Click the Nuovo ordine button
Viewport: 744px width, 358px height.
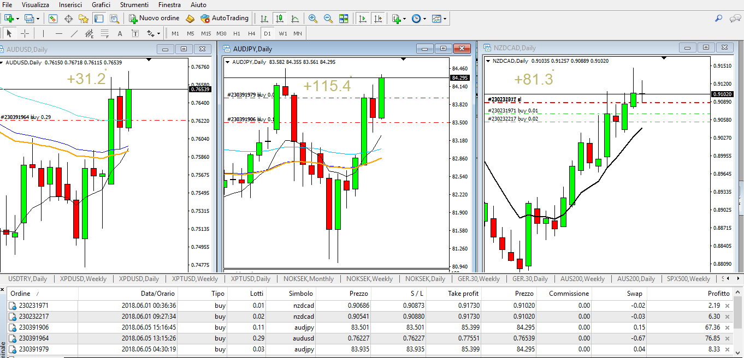(154, 19)
